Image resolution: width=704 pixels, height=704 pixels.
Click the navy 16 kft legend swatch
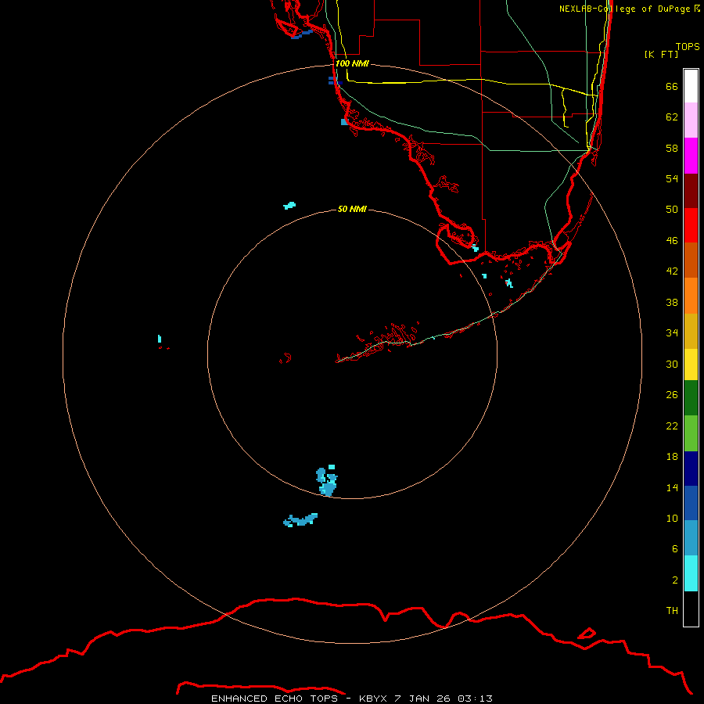pos(691,469)
